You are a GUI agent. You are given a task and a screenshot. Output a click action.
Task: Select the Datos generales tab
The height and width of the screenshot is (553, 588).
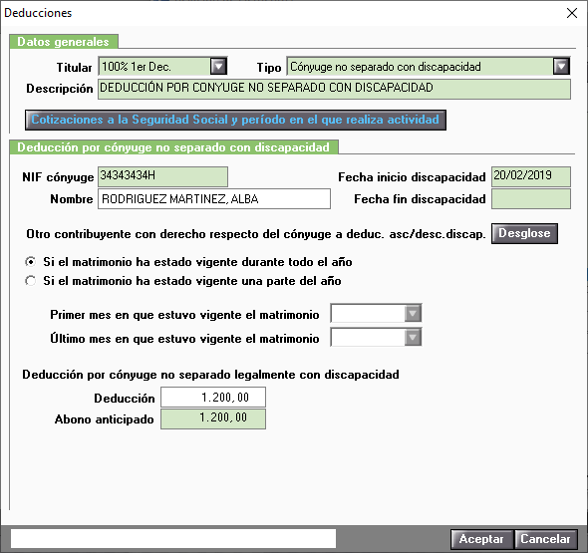click(64, 42)
